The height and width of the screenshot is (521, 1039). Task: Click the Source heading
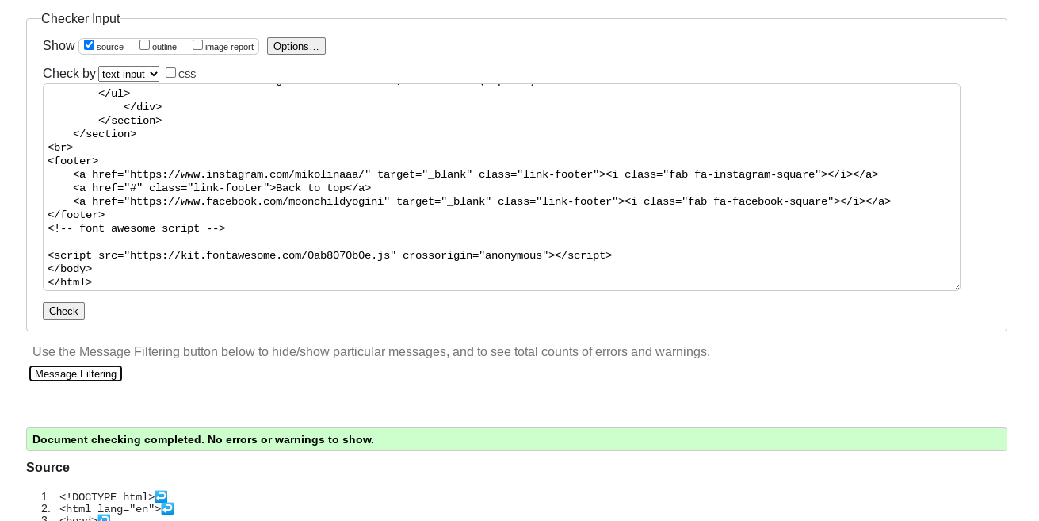48,467
